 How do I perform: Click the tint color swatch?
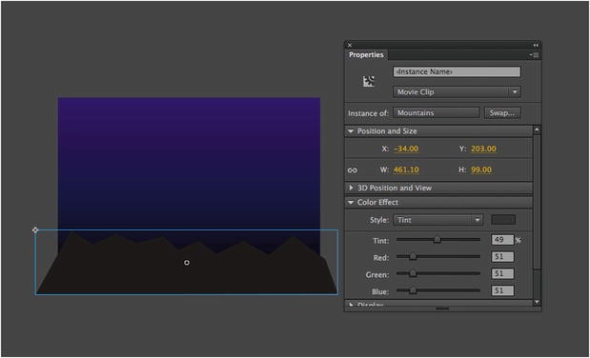pyautogui.click(x=503, y=220)
